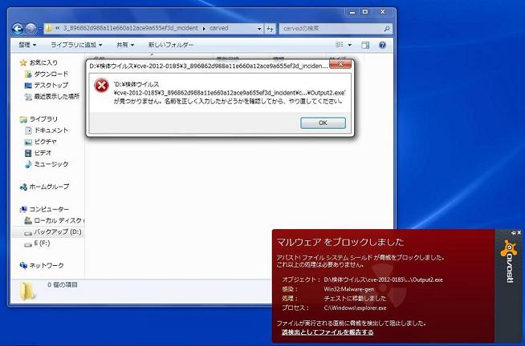Select ミュージック library
Image resolution: width=525 pixels, height=346 pixels.
click(x=51, y=164)
